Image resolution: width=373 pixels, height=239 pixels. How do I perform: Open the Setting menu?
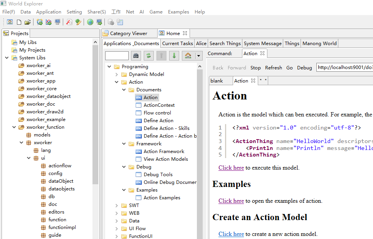(x=74, y=12)
